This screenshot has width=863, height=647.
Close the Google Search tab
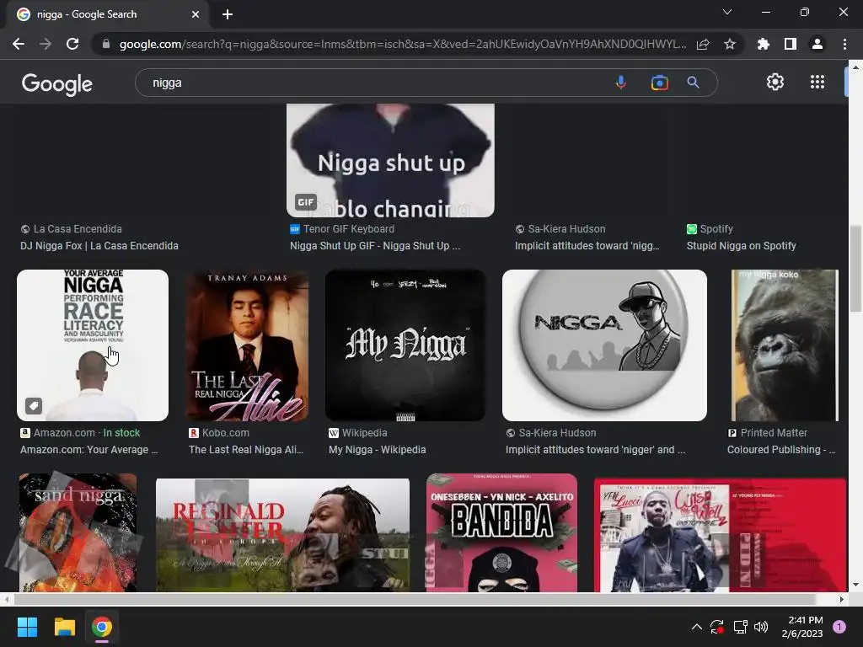(x=196, y=14)
